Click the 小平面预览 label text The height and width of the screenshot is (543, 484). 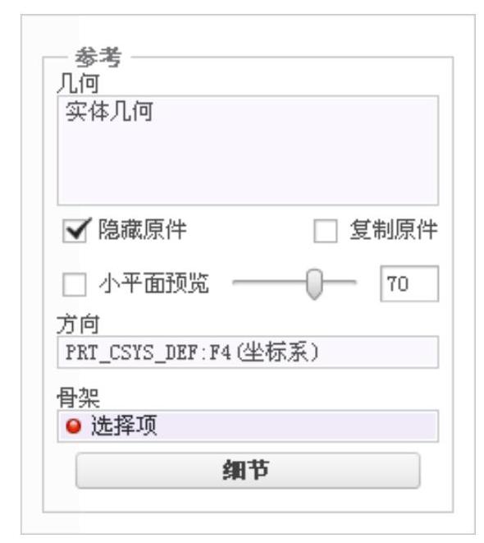[x=154, y=283]
